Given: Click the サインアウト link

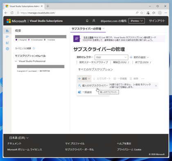Looking at the screenshot, I should pyautogui.click(x=157, y=21).
